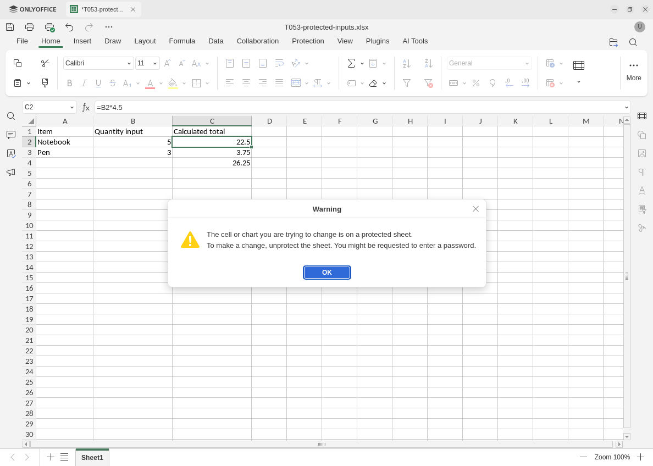Click the Filter funnel icon

(407, 83)
